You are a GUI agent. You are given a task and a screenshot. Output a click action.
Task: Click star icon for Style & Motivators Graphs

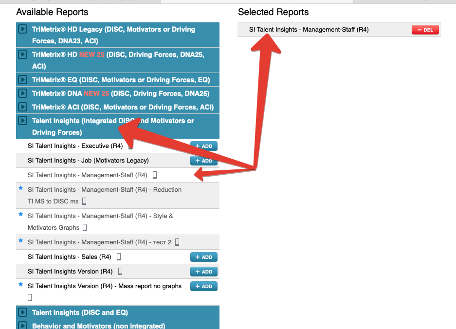tap(20, 215)
